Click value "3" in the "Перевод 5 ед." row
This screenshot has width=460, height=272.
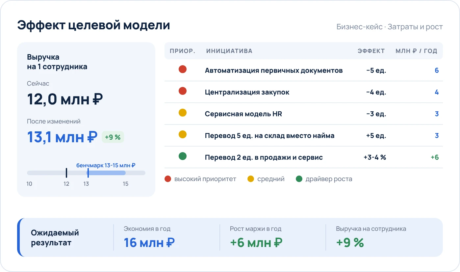click(437, 136)
